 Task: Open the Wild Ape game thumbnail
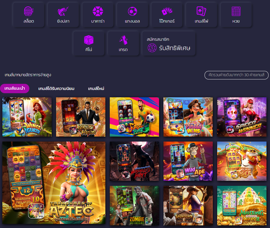point(188,161)
